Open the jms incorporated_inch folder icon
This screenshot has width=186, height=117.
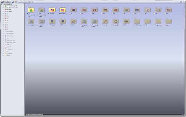[31, 10]
